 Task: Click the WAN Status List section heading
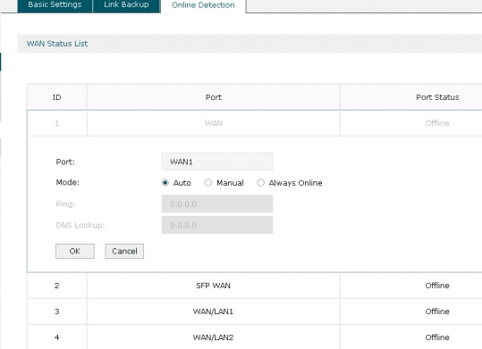[x=57, y=44]
